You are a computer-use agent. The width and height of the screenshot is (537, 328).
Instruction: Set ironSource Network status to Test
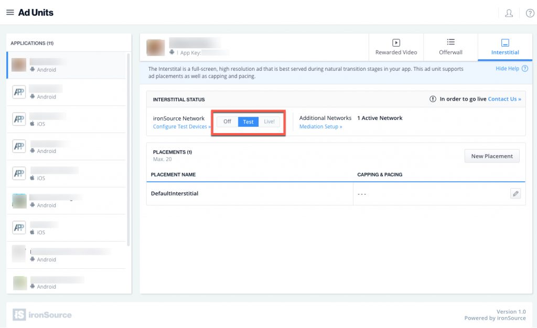tap(248, 122)
